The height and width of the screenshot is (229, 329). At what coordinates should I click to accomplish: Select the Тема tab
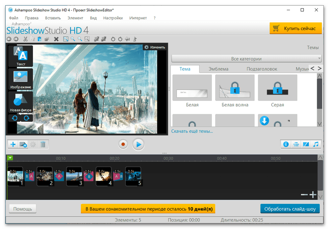click(x=185, y=69)
